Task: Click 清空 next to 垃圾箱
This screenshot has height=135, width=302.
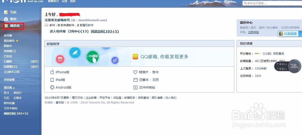Action: (35, 67)
